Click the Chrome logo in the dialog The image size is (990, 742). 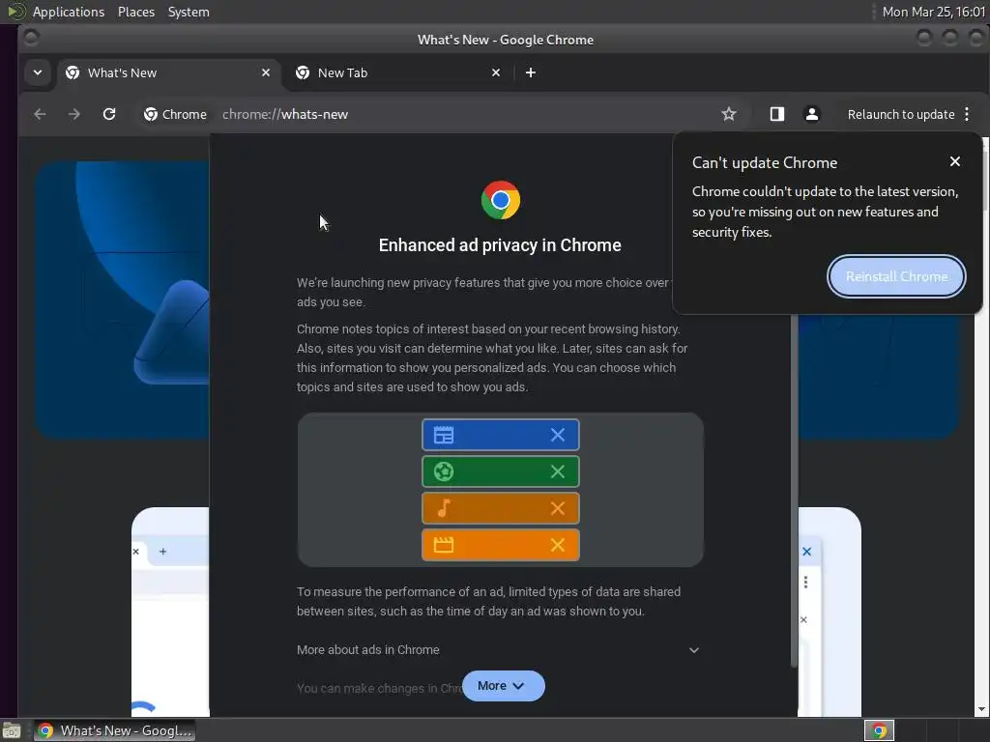[x=501, y=200]
